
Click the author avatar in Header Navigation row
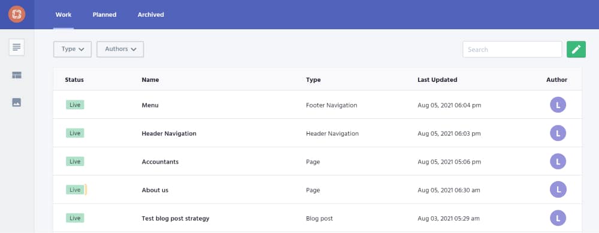pyautogui.click(x=558, y=133)
